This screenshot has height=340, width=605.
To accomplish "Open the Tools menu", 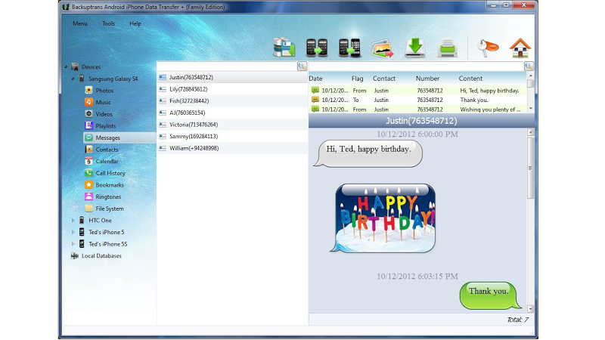I will pos(108,23).
